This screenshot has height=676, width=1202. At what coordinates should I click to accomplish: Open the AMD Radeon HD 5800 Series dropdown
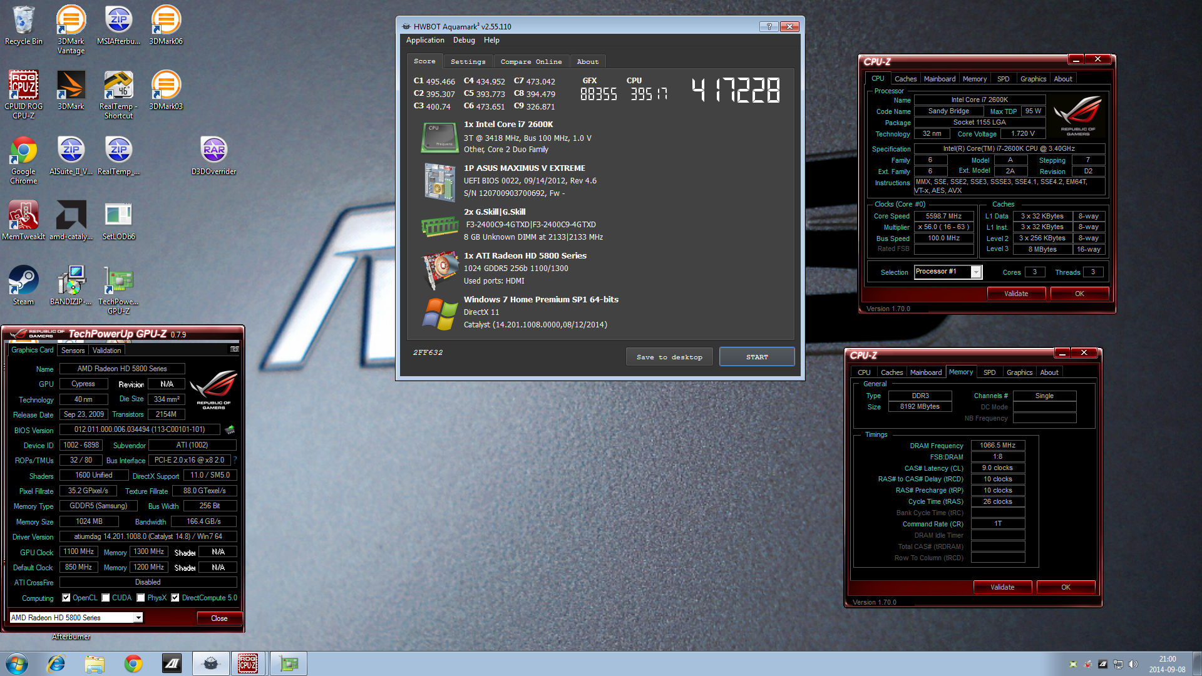pos(76,618)
